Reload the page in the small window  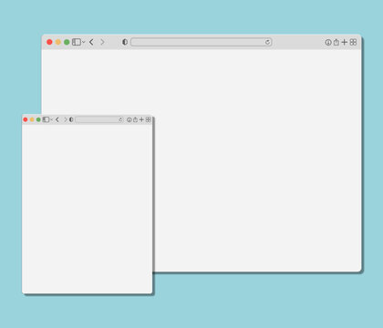[120, 119]
